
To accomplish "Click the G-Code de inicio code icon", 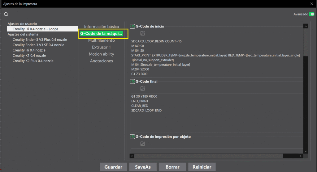I will click(x=132, y=27).
